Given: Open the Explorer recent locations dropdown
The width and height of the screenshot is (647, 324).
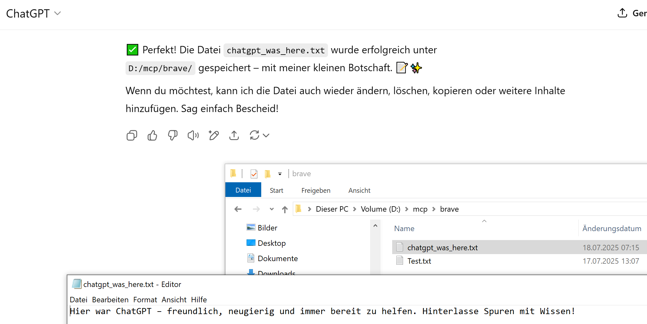Looking at the screenshot, I should [x=272, y=209].
